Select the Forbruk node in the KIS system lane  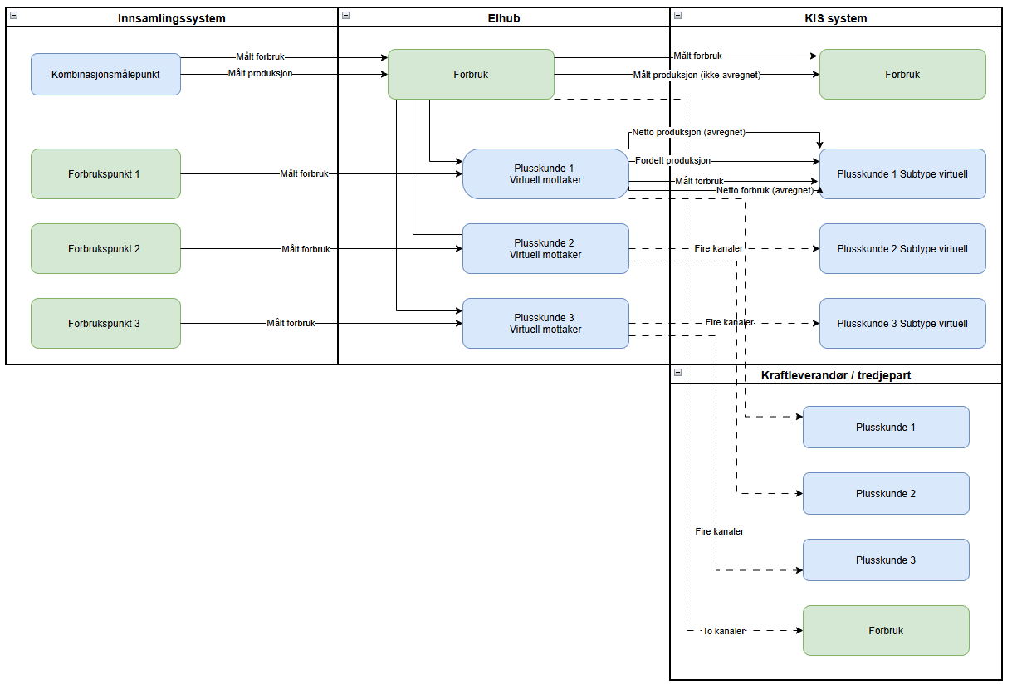click(x=902, y=75)
